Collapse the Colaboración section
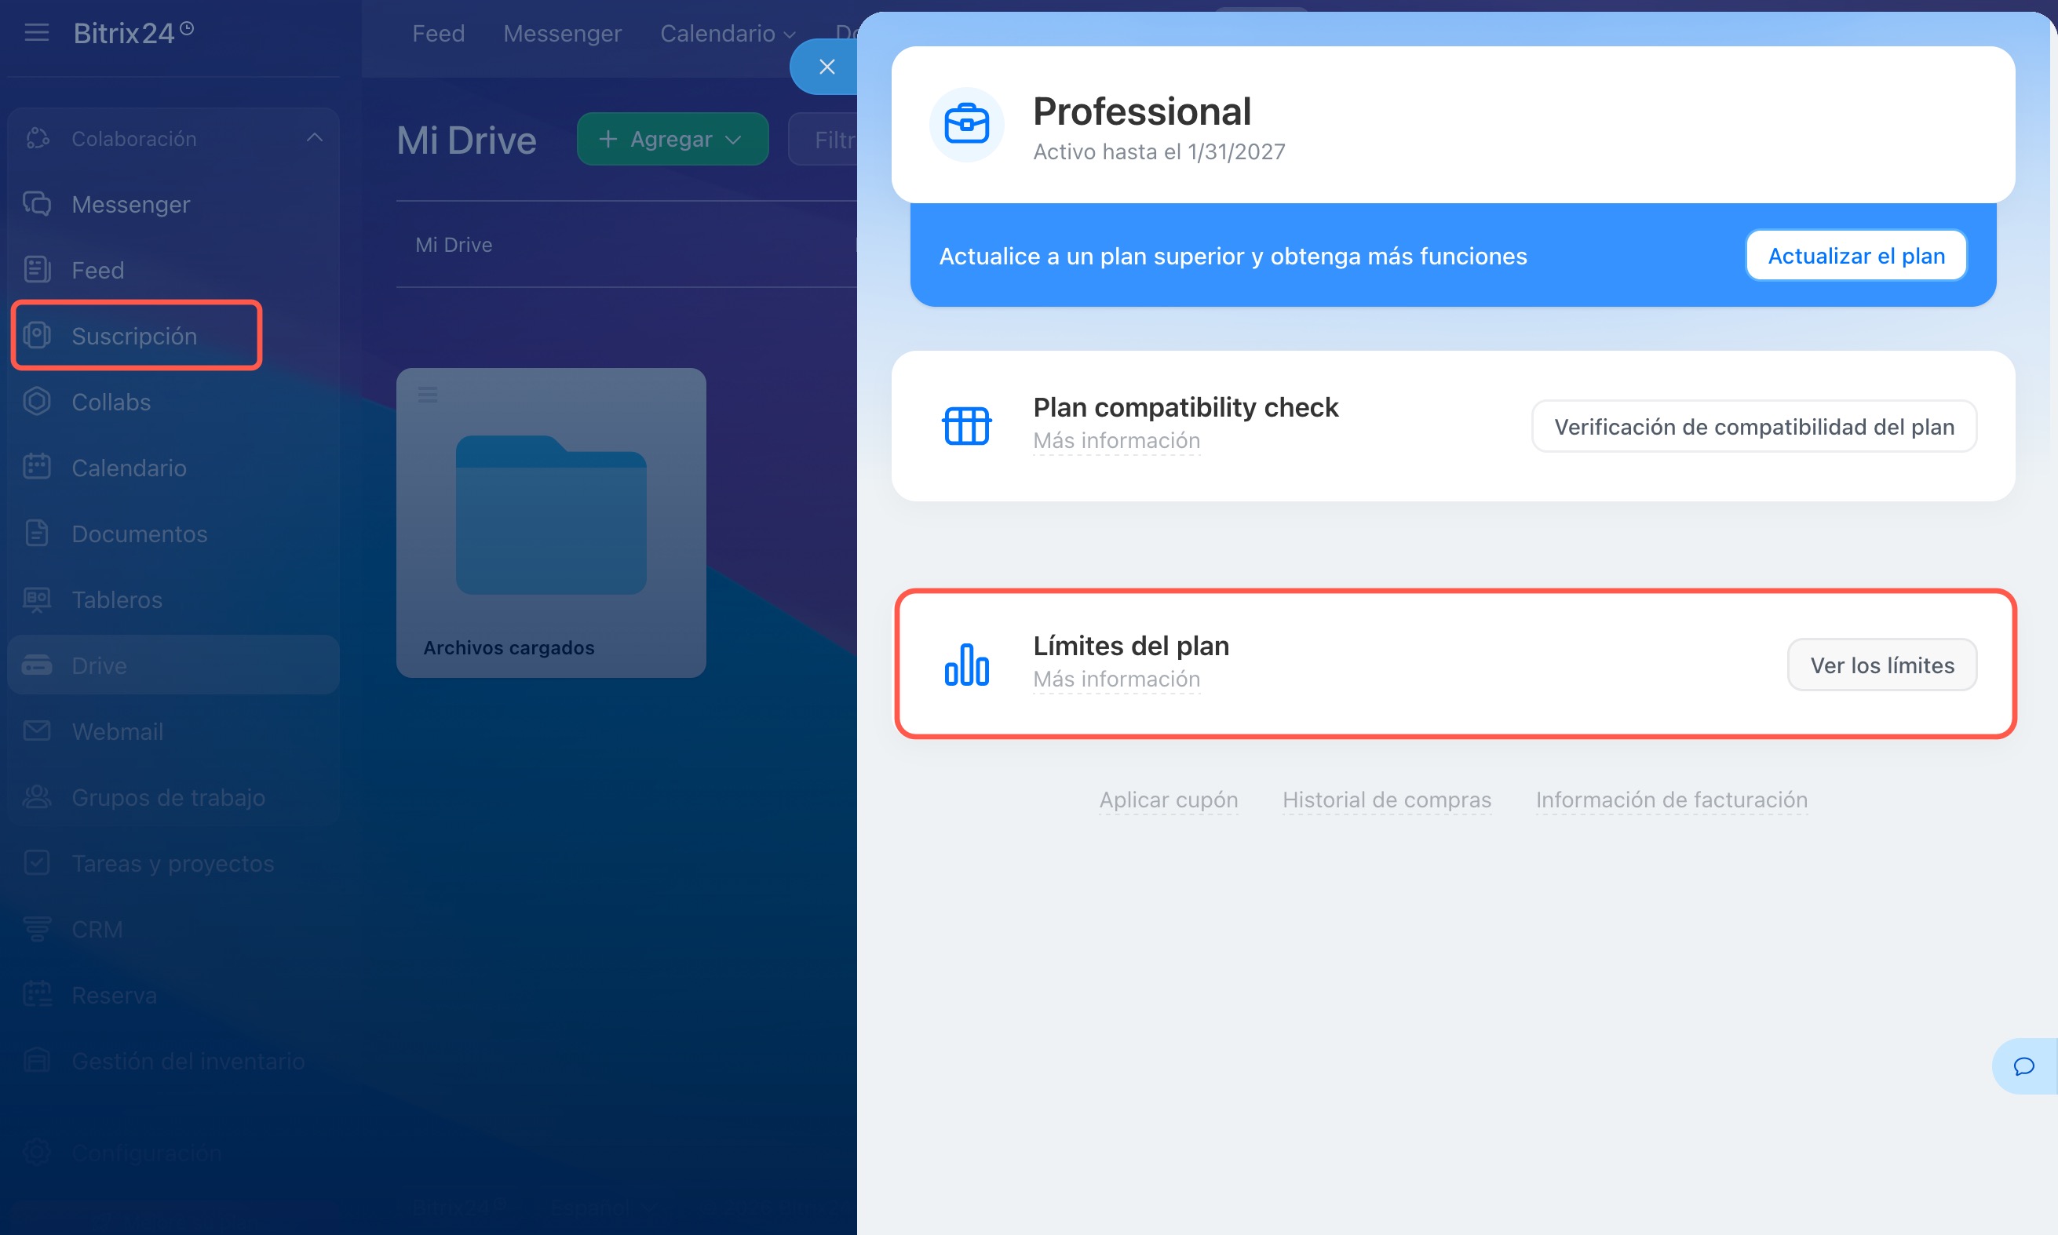Viewport: 2058px width, 1235px height. [314, 138]
